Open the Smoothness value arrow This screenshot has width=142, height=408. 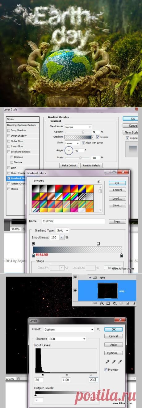[61, 237]
